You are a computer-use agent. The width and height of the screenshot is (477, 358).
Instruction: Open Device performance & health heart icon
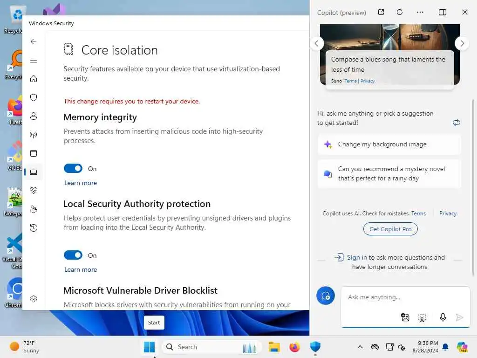click(x=34, y=191)
